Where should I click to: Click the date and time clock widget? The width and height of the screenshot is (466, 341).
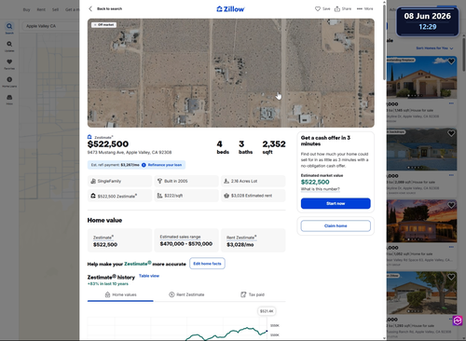(428, 21)
